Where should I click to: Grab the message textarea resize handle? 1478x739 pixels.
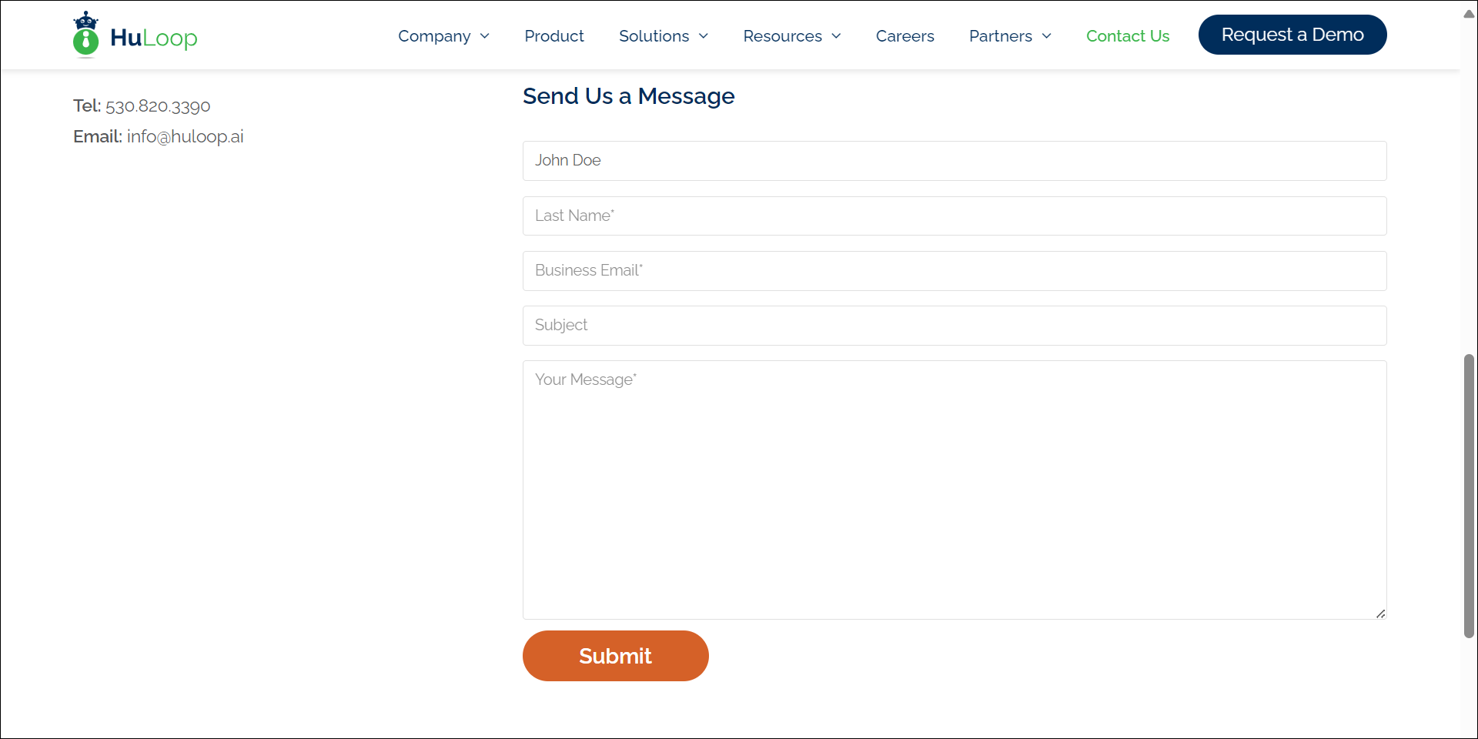coord(1380,614)
